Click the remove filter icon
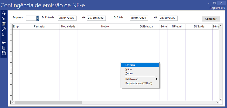The image size is (227, 108). (x=4, y=24)
